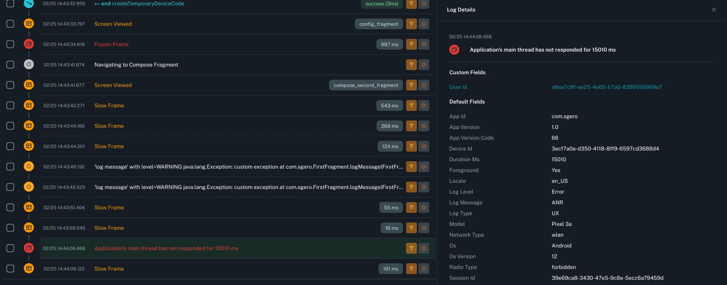This screenshot has height=285, width=727.
Task: Click the orange screen icon beside config_fragment row
Action: 29,24
